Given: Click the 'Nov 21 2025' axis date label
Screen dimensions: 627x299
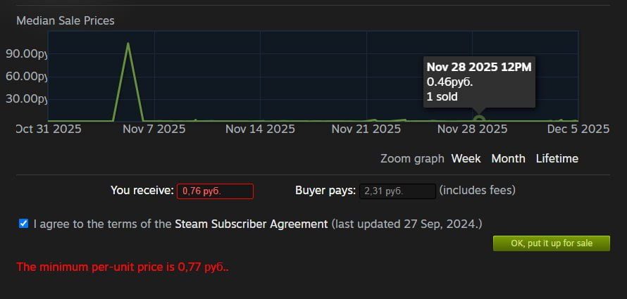Looking at the screenshot, I should pyautogui.click(x=366, y=129).
